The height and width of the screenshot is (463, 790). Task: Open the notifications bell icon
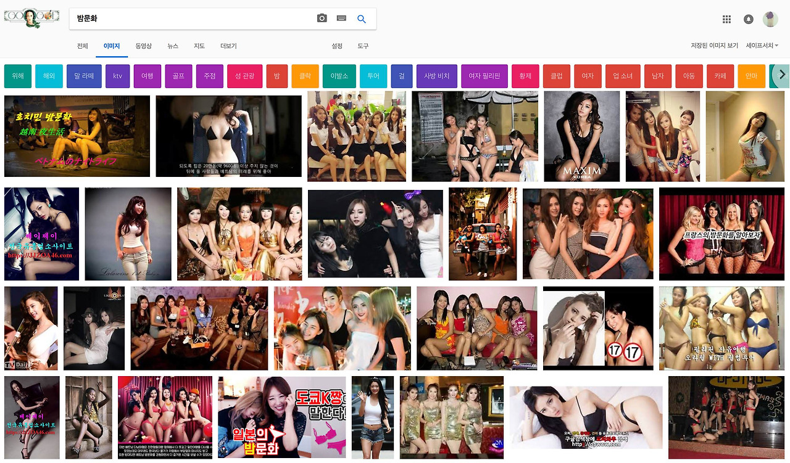point(749,19)
